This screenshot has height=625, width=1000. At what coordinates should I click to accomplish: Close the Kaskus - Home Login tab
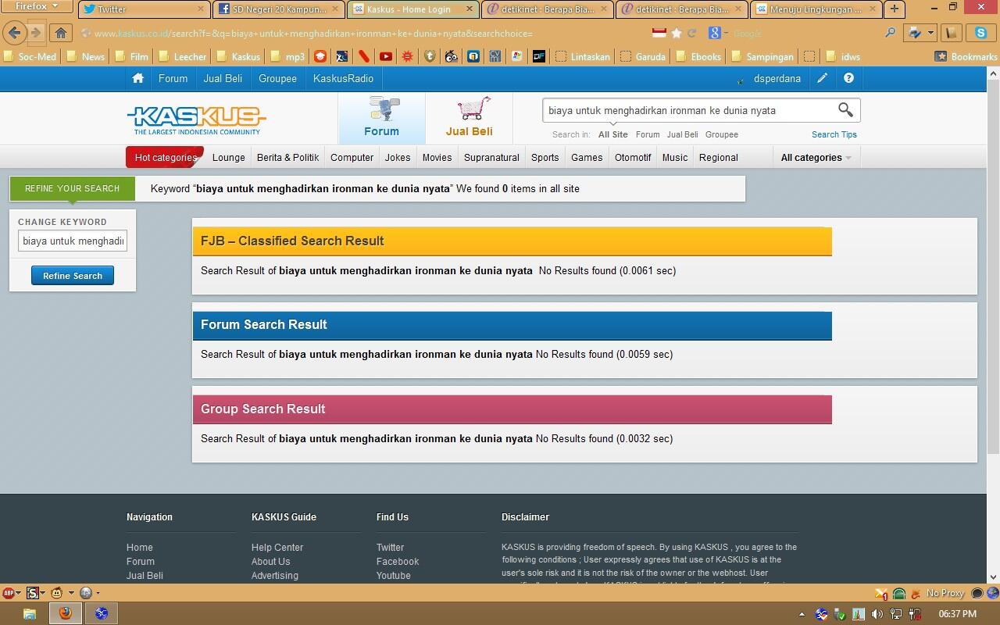tap(470, 9)
